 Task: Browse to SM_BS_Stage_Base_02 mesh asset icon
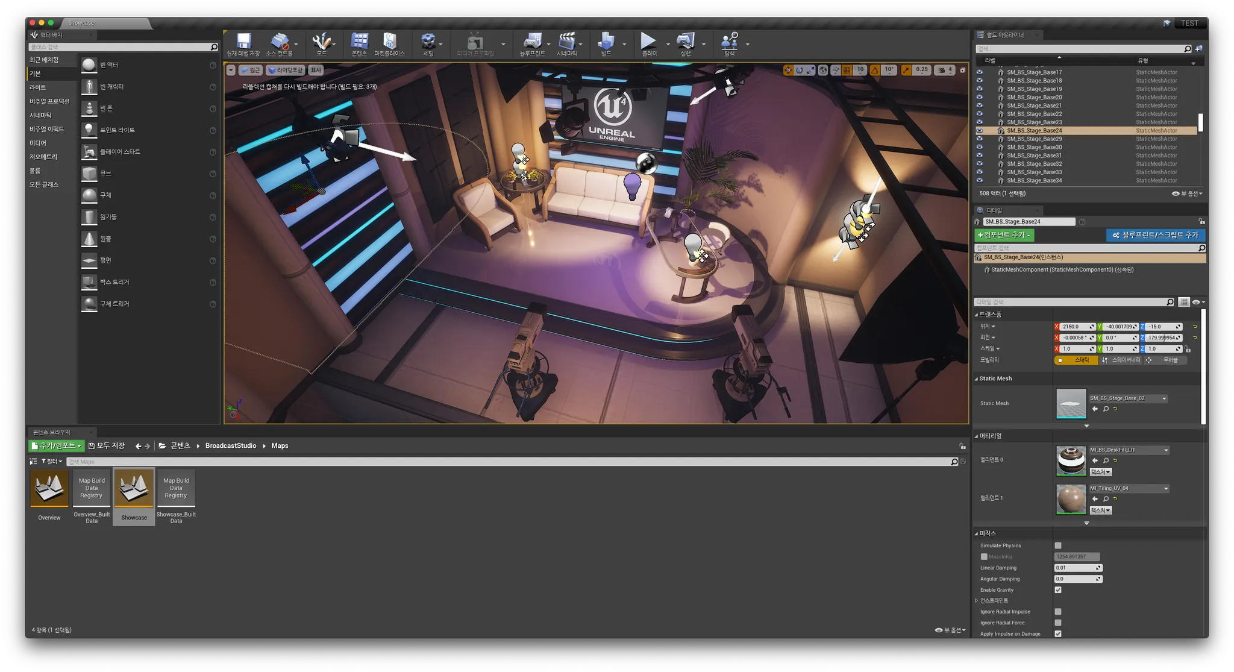point(1106,409)
